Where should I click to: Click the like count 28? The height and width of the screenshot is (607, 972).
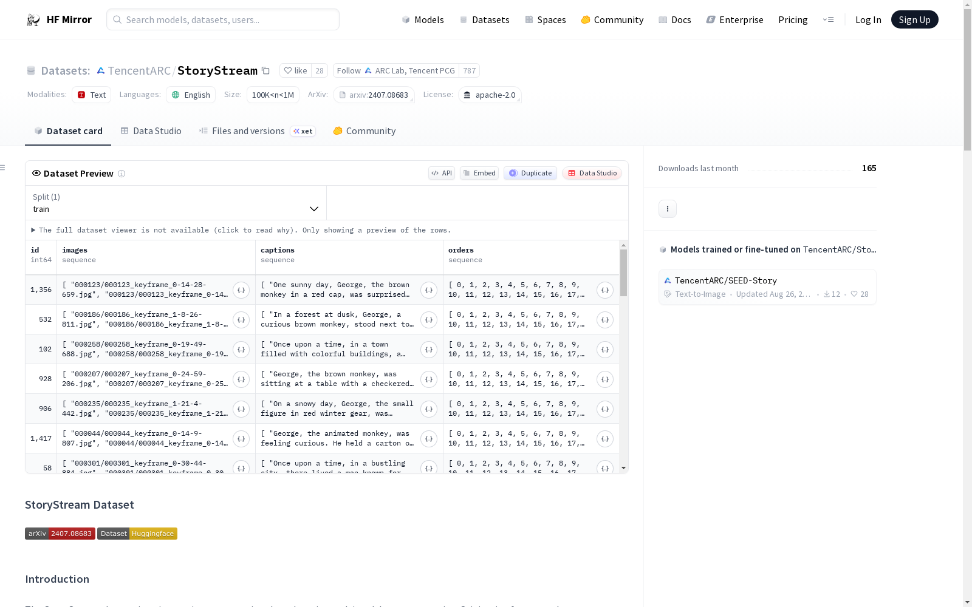320,70
